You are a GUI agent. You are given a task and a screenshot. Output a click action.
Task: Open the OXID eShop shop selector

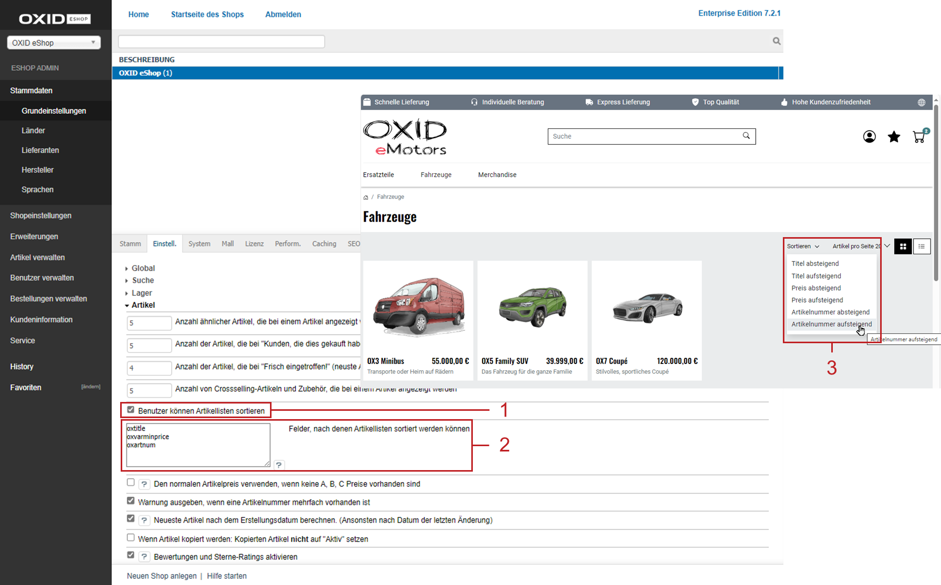click(54, 43)
